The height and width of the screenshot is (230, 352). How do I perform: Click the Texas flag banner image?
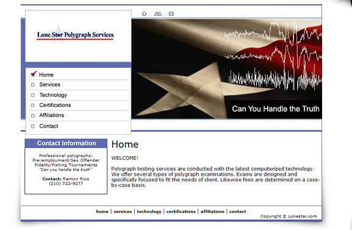(227, 69)
